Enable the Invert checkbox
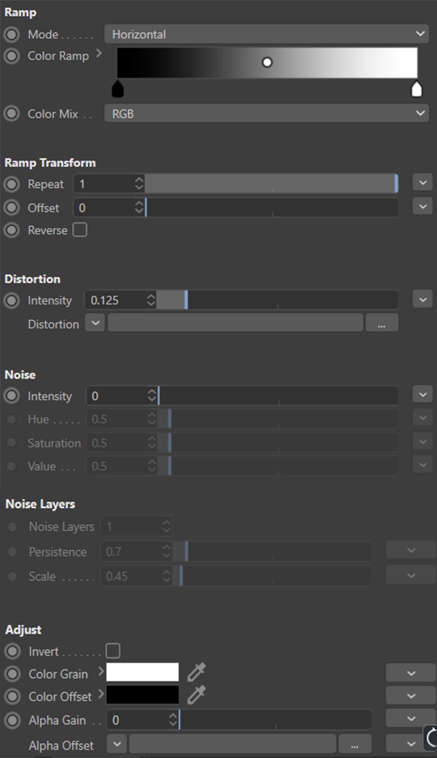Viewport: 437px width, 758px height. tap(113, 651)
